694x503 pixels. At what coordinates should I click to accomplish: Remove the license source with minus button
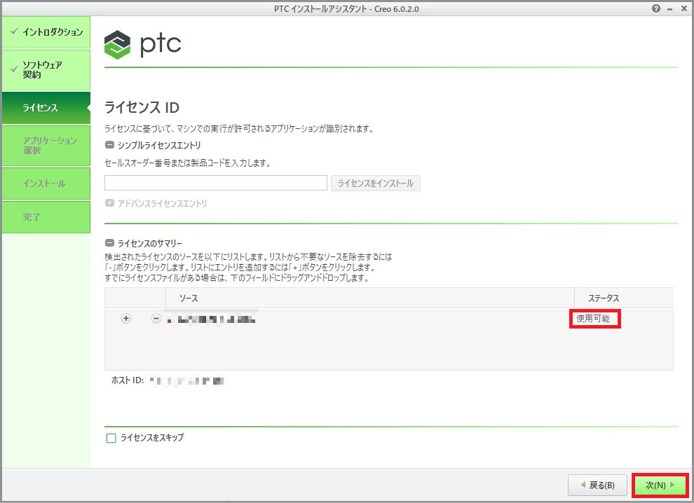156,319
